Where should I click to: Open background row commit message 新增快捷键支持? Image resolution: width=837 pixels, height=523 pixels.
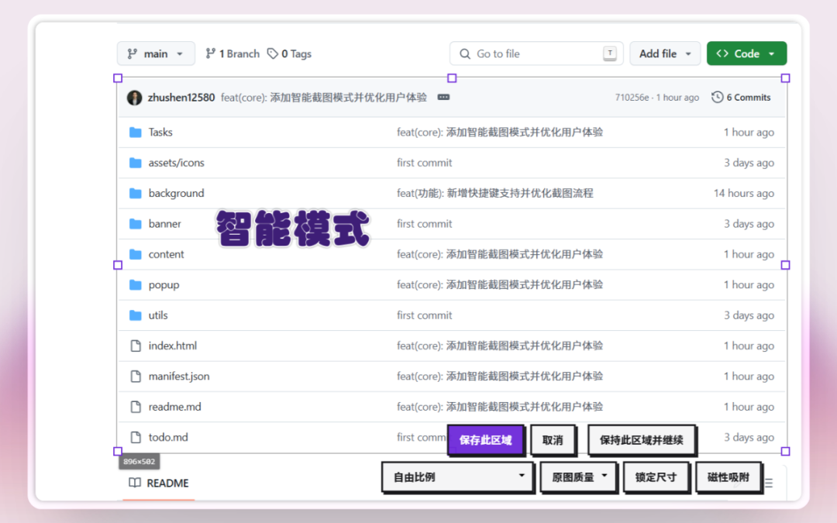[495, 193]
